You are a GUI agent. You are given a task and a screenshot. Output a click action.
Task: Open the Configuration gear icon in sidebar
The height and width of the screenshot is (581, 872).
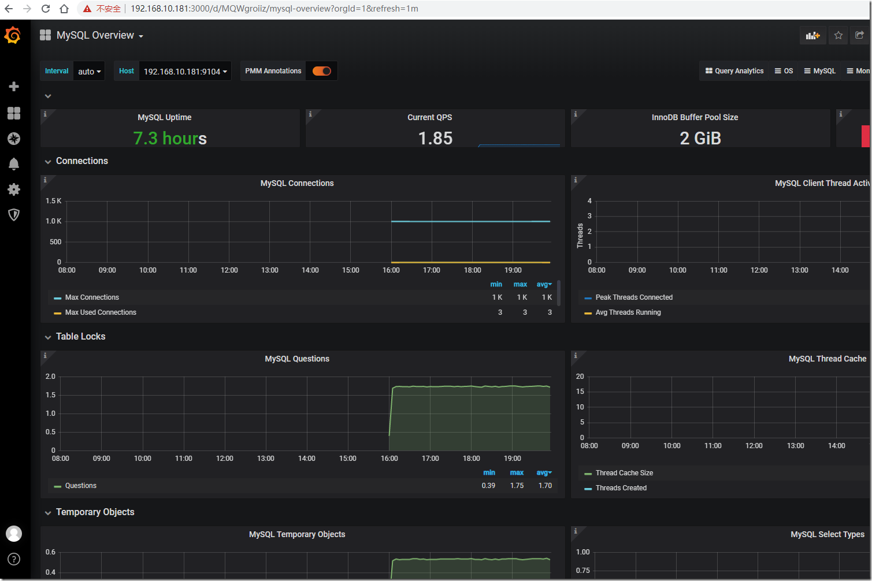pos(14,189)
